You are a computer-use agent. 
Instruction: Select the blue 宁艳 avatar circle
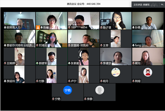pyautogui.click(x=68, y=90)
